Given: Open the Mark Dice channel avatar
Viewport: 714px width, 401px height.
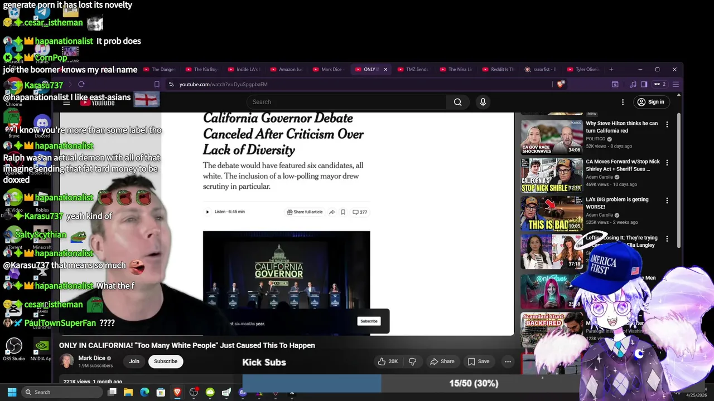Looking at the screenshot, I should point(67,361).
